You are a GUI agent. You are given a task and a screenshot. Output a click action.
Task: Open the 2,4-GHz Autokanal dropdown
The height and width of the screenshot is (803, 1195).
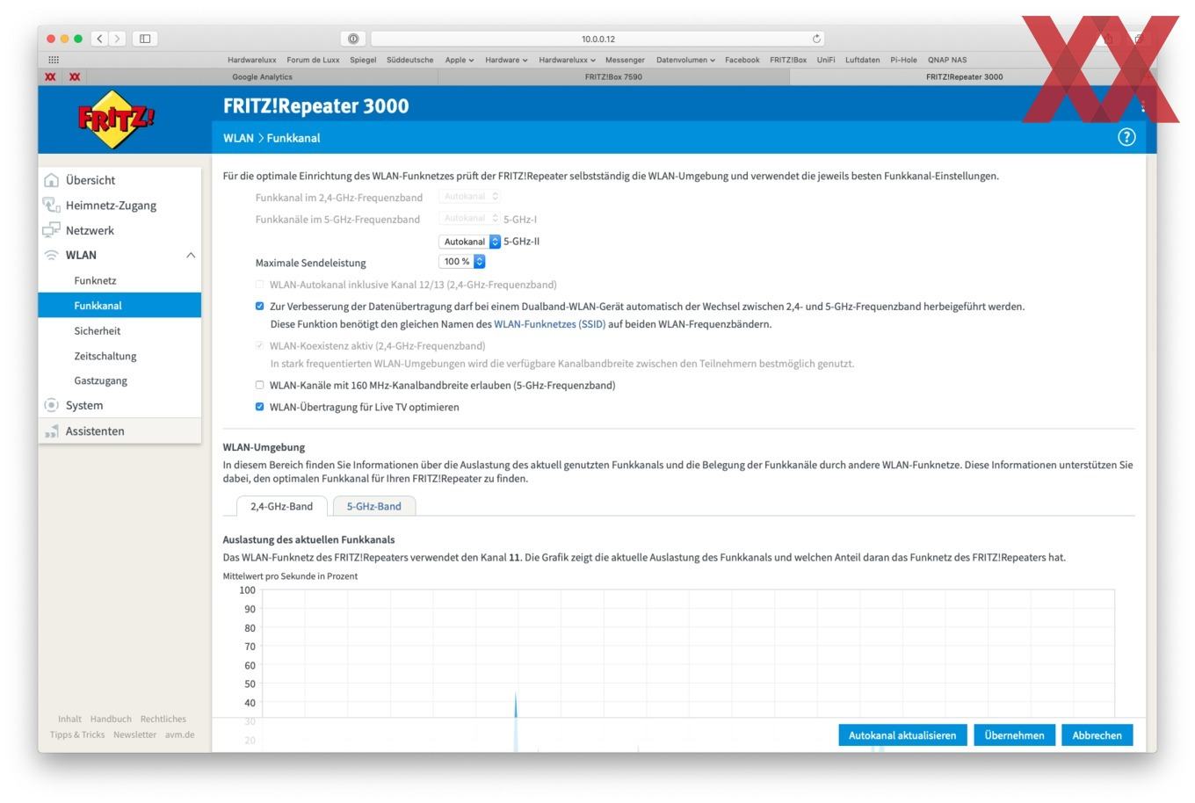coord(469,197)
